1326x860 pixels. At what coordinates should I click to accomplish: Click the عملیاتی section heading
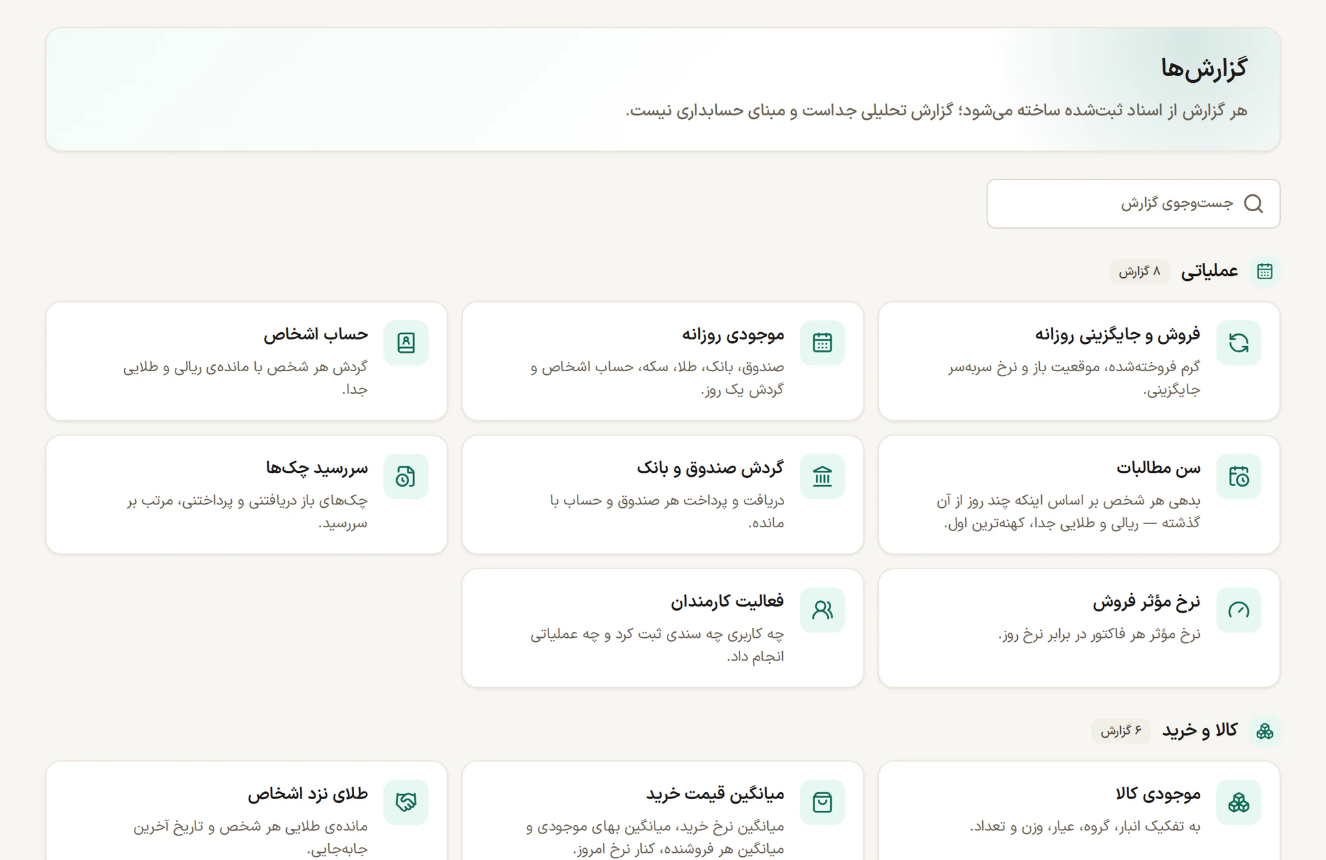pyautogui.click(x=1209, y=271)
